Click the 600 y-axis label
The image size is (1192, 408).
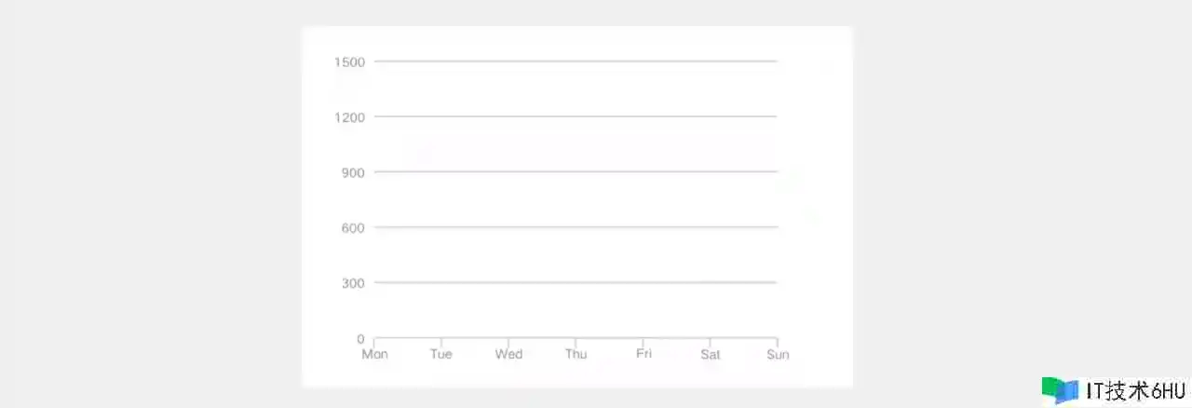coord(353,227)
